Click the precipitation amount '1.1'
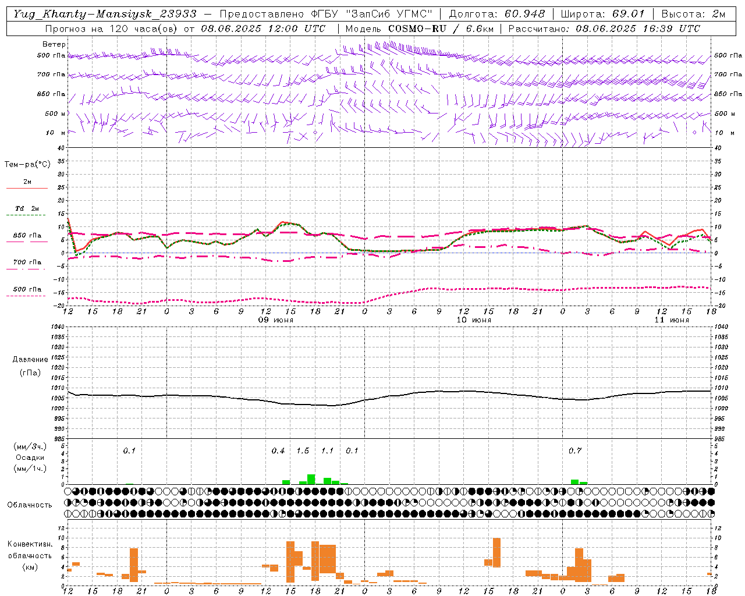Image resolution: width=745 pixels, height=596 pixels. (327, 451)
